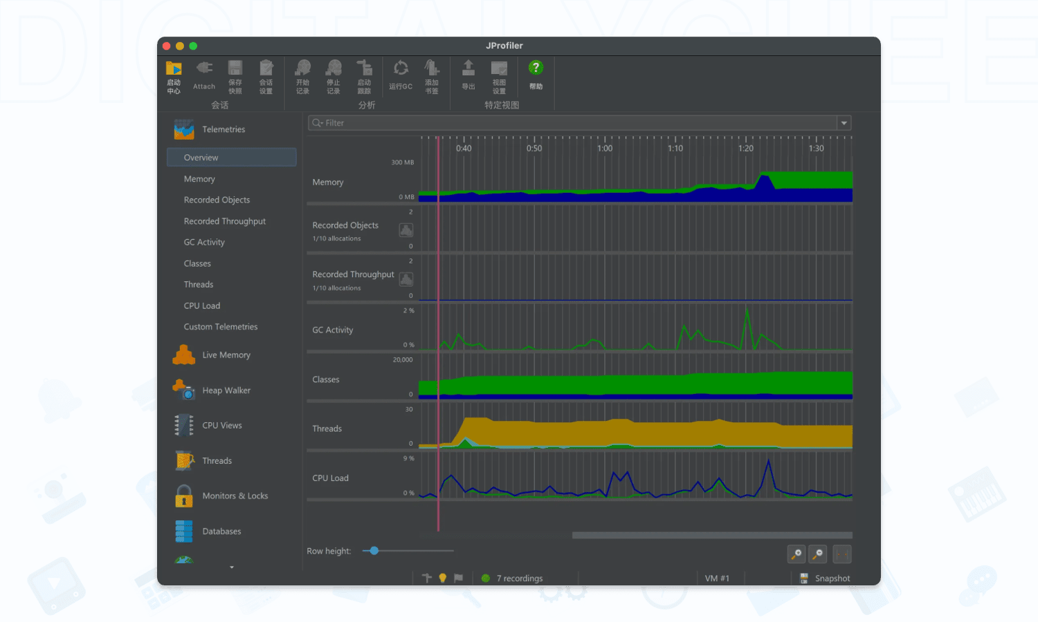
Task: Click the Snapshot status icon
Action: tap(804, 578)
